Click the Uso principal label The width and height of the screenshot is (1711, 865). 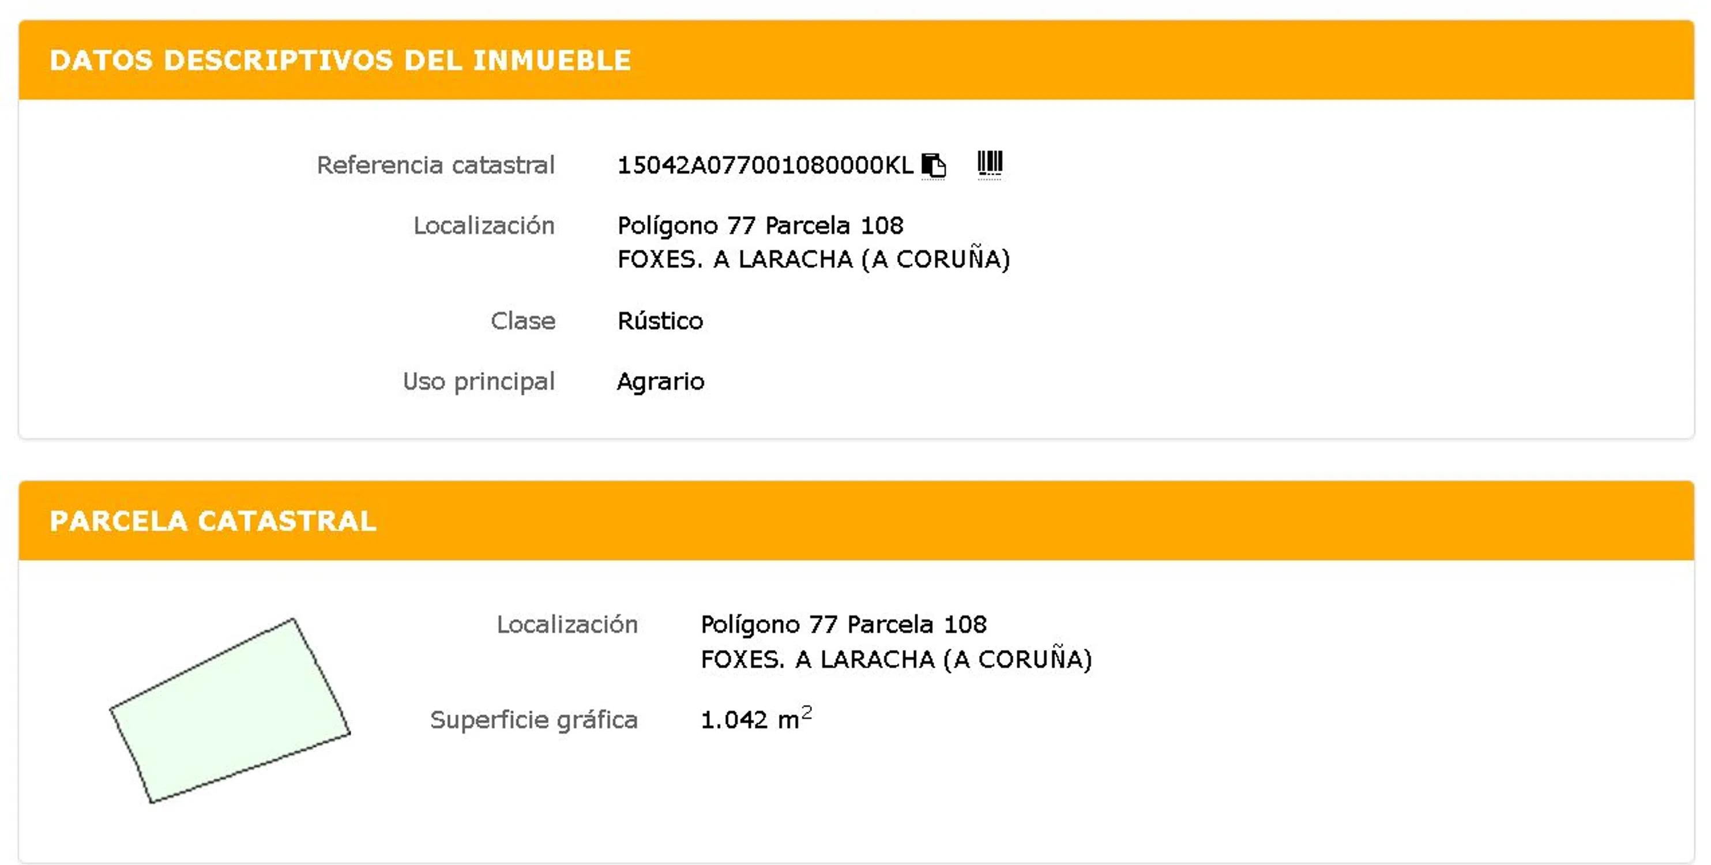tap(478, 381)
